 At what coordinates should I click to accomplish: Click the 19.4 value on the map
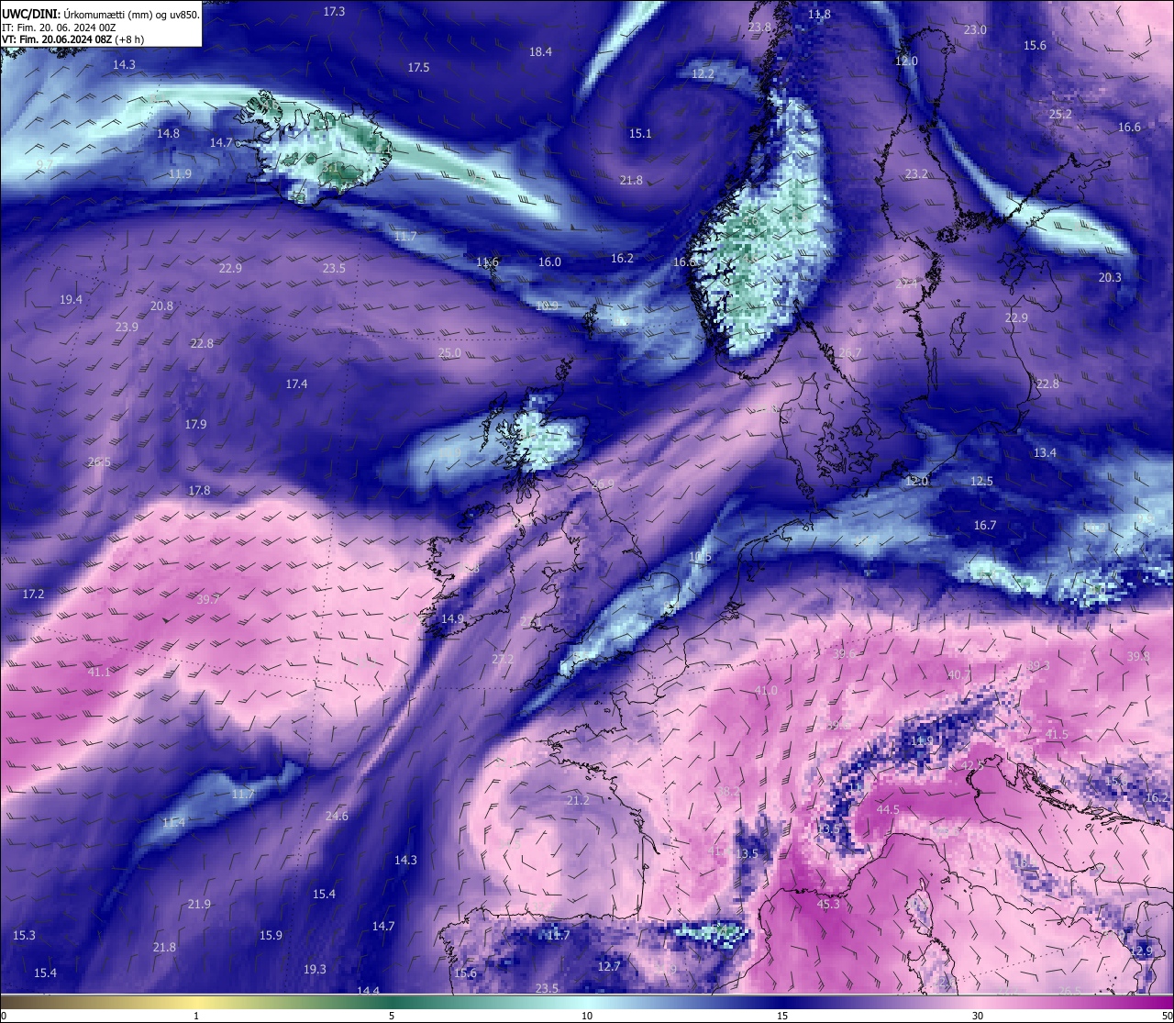click(x=71, y=299)
